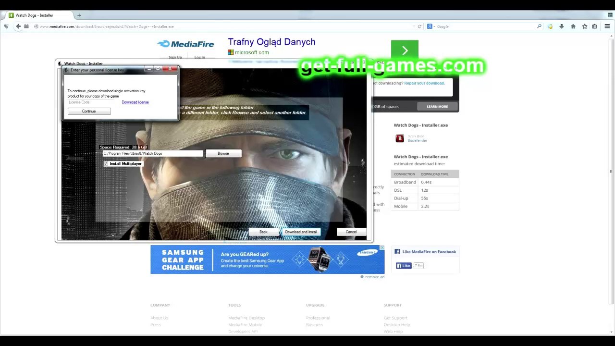
Task: Click into the Google search box
Action: pyautogui.click(x=485, y=26)
